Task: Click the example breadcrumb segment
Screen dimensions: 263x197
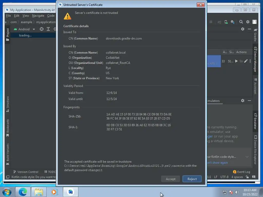Action: click(26, 22)
